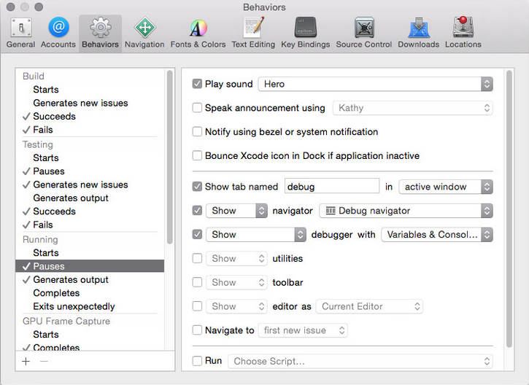Viewport: 529px width, 385px height.
Task: Open Show dropdown for navigator
Action: tap(236, 211)
